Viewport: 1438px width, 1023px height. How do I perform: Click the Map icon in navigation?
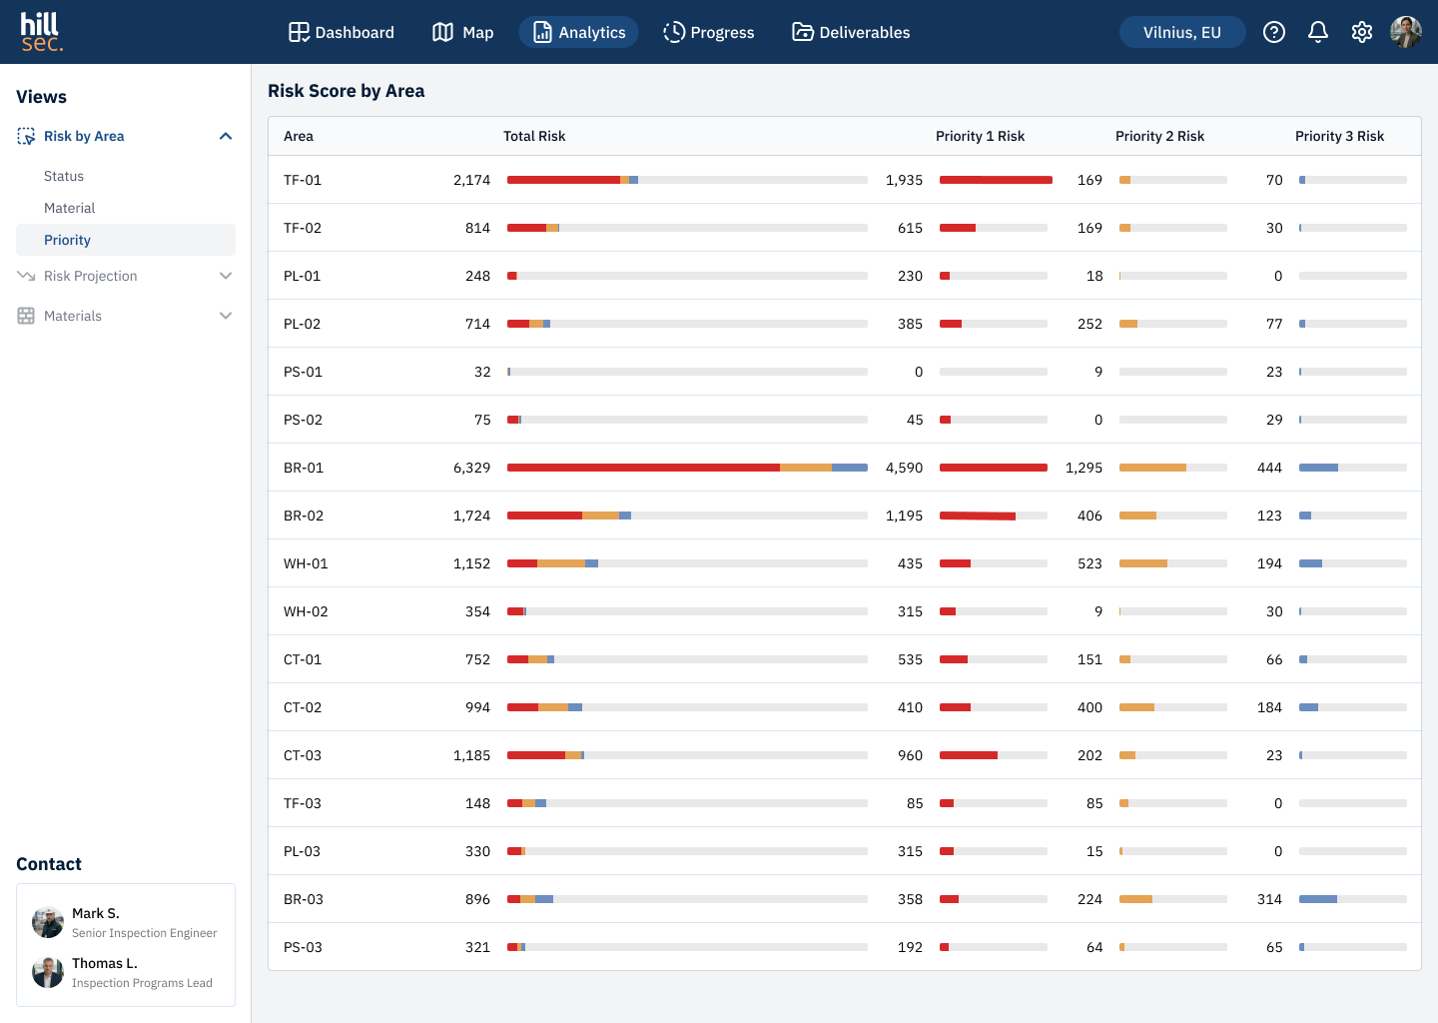pyautogui.click(x=442, y=32)
